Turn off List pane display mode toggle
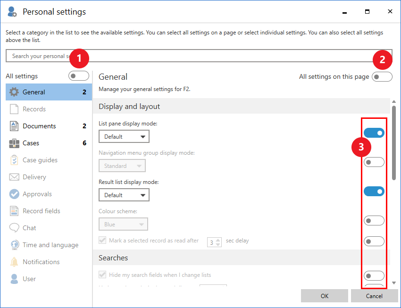 click(x=374, y=133)
